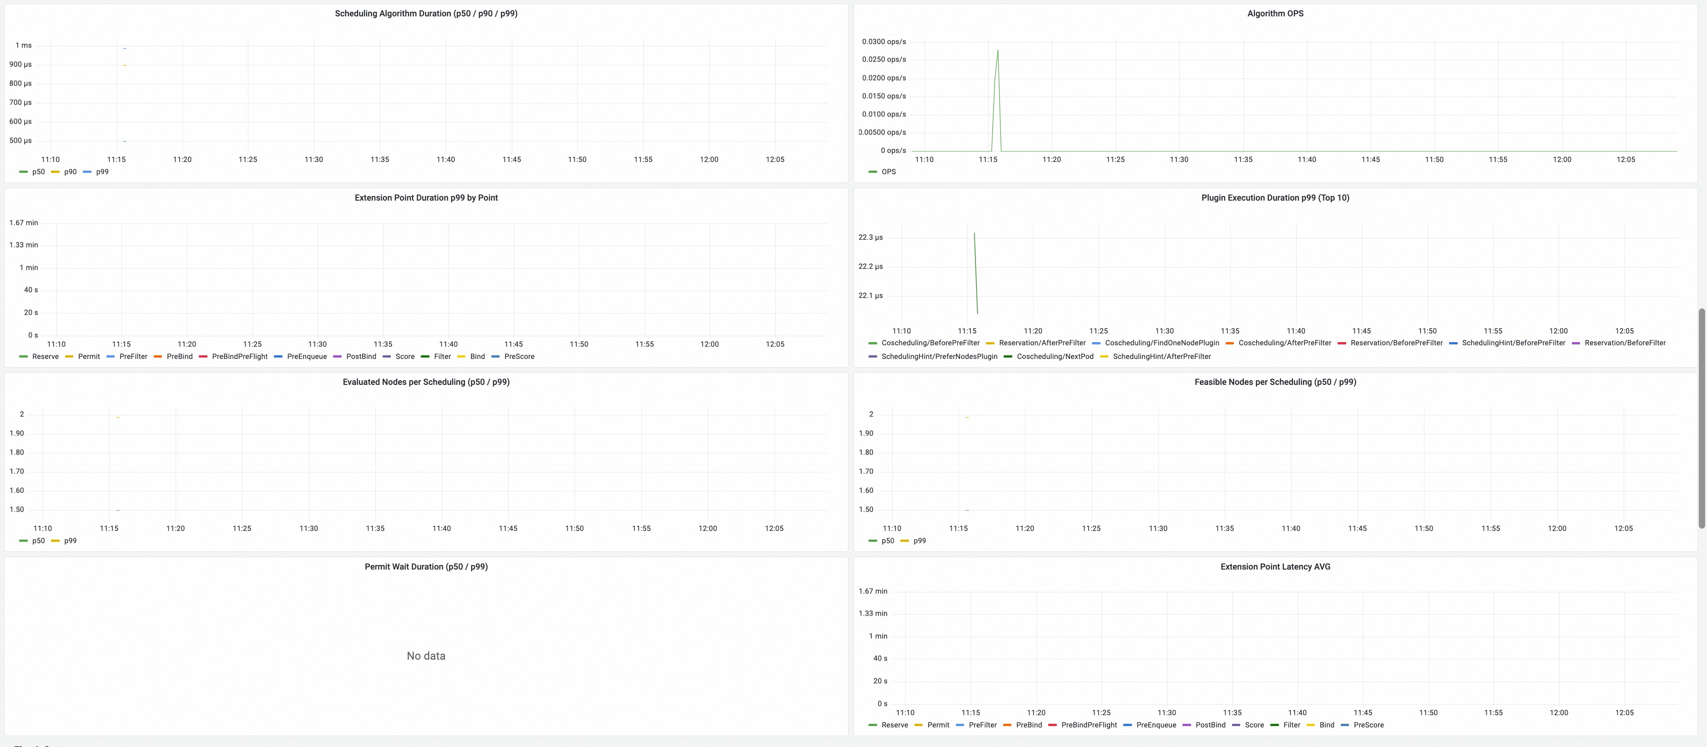Click the green p50 color swatch in the Evaluated Nodes legend
1707x747 pixels.
(24, 541)
